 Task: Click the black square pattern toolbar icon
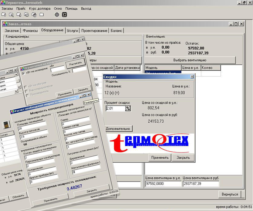64,15
